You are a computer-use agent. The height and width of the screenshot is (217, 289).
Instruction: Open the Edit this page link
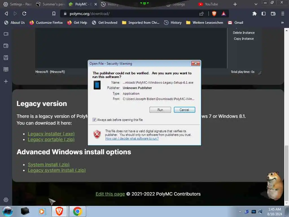coord(110,194)
